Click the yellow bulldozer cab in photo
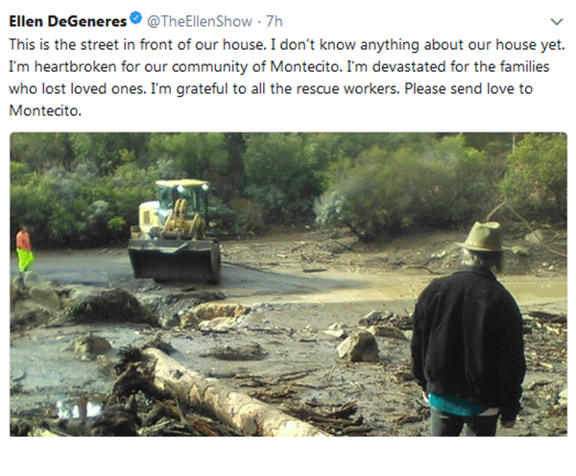 [x=180, y=206]
